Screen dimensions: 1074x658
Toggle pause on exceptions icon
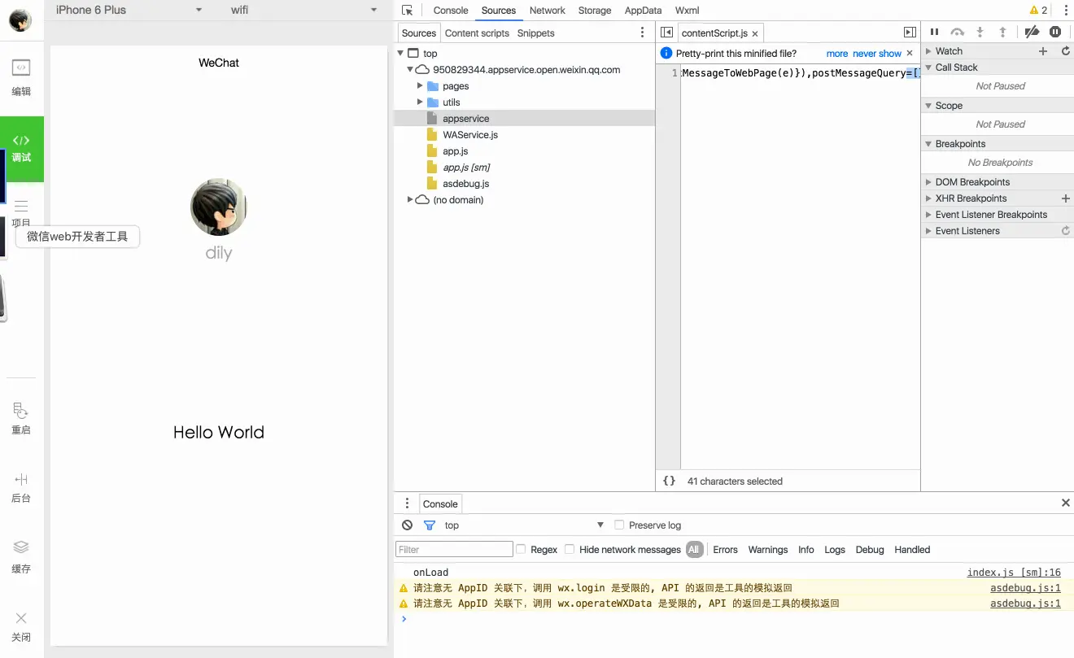point(1055,32)
